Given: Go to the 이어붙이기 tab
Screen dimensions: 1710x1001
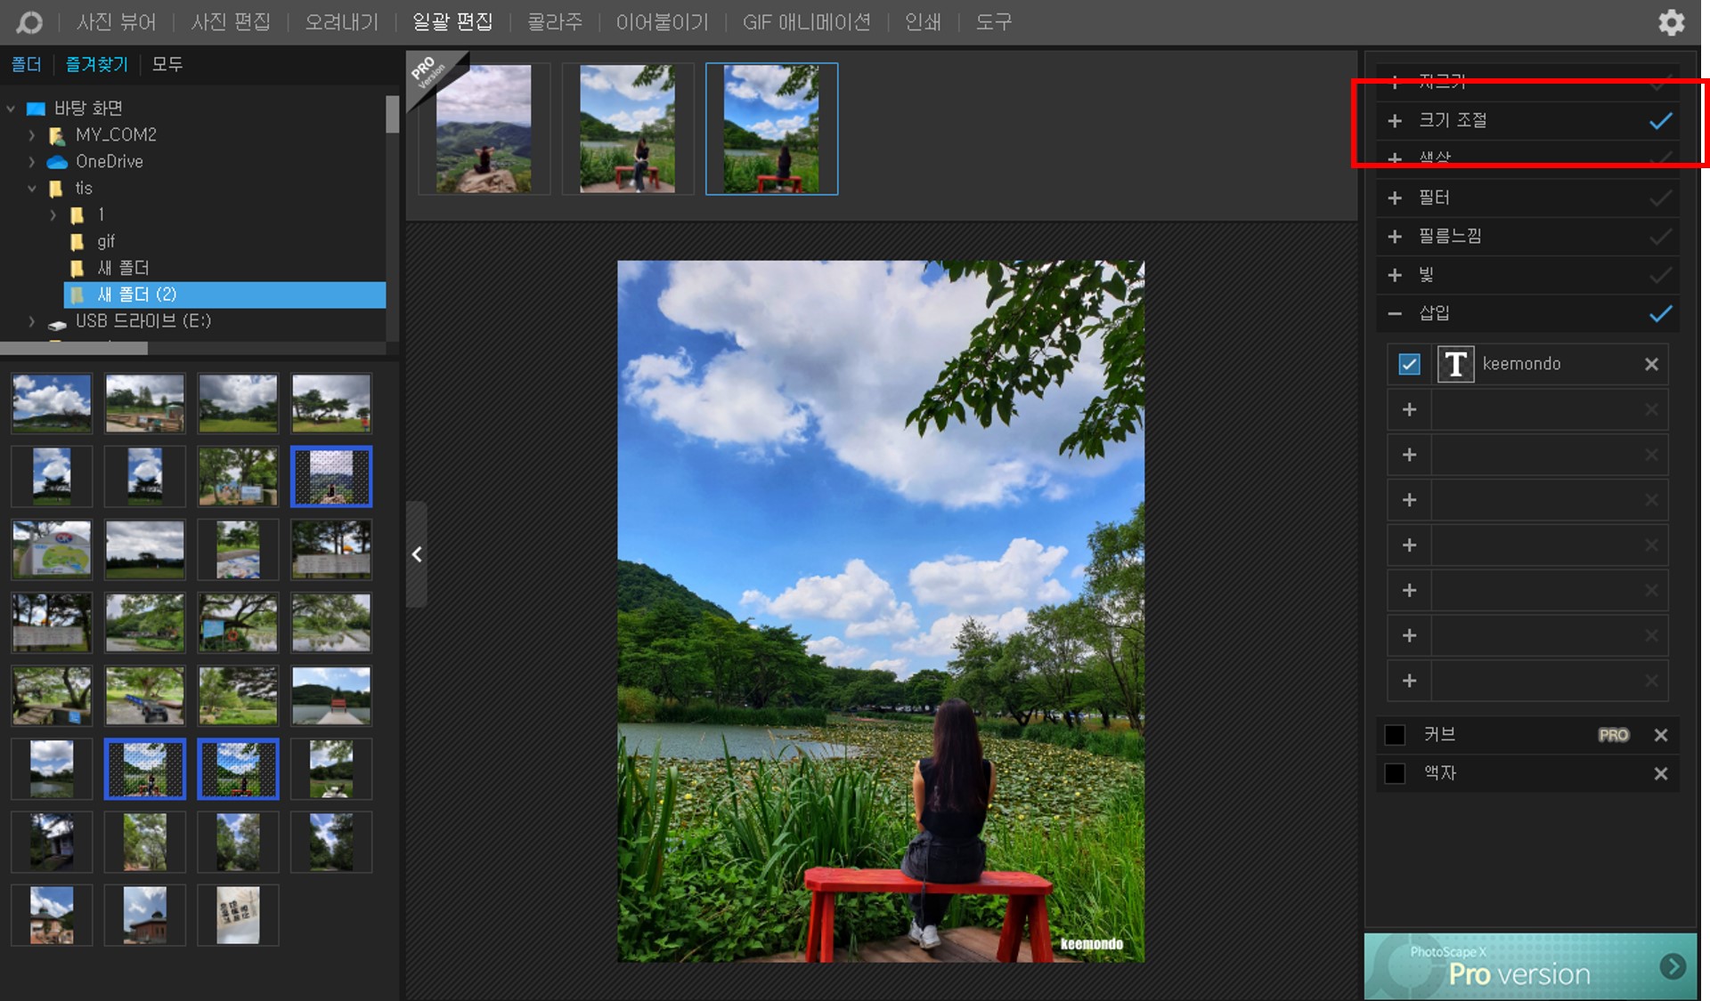Looking at the screenshot, I should pyautogui.click(x=663, y=22).
